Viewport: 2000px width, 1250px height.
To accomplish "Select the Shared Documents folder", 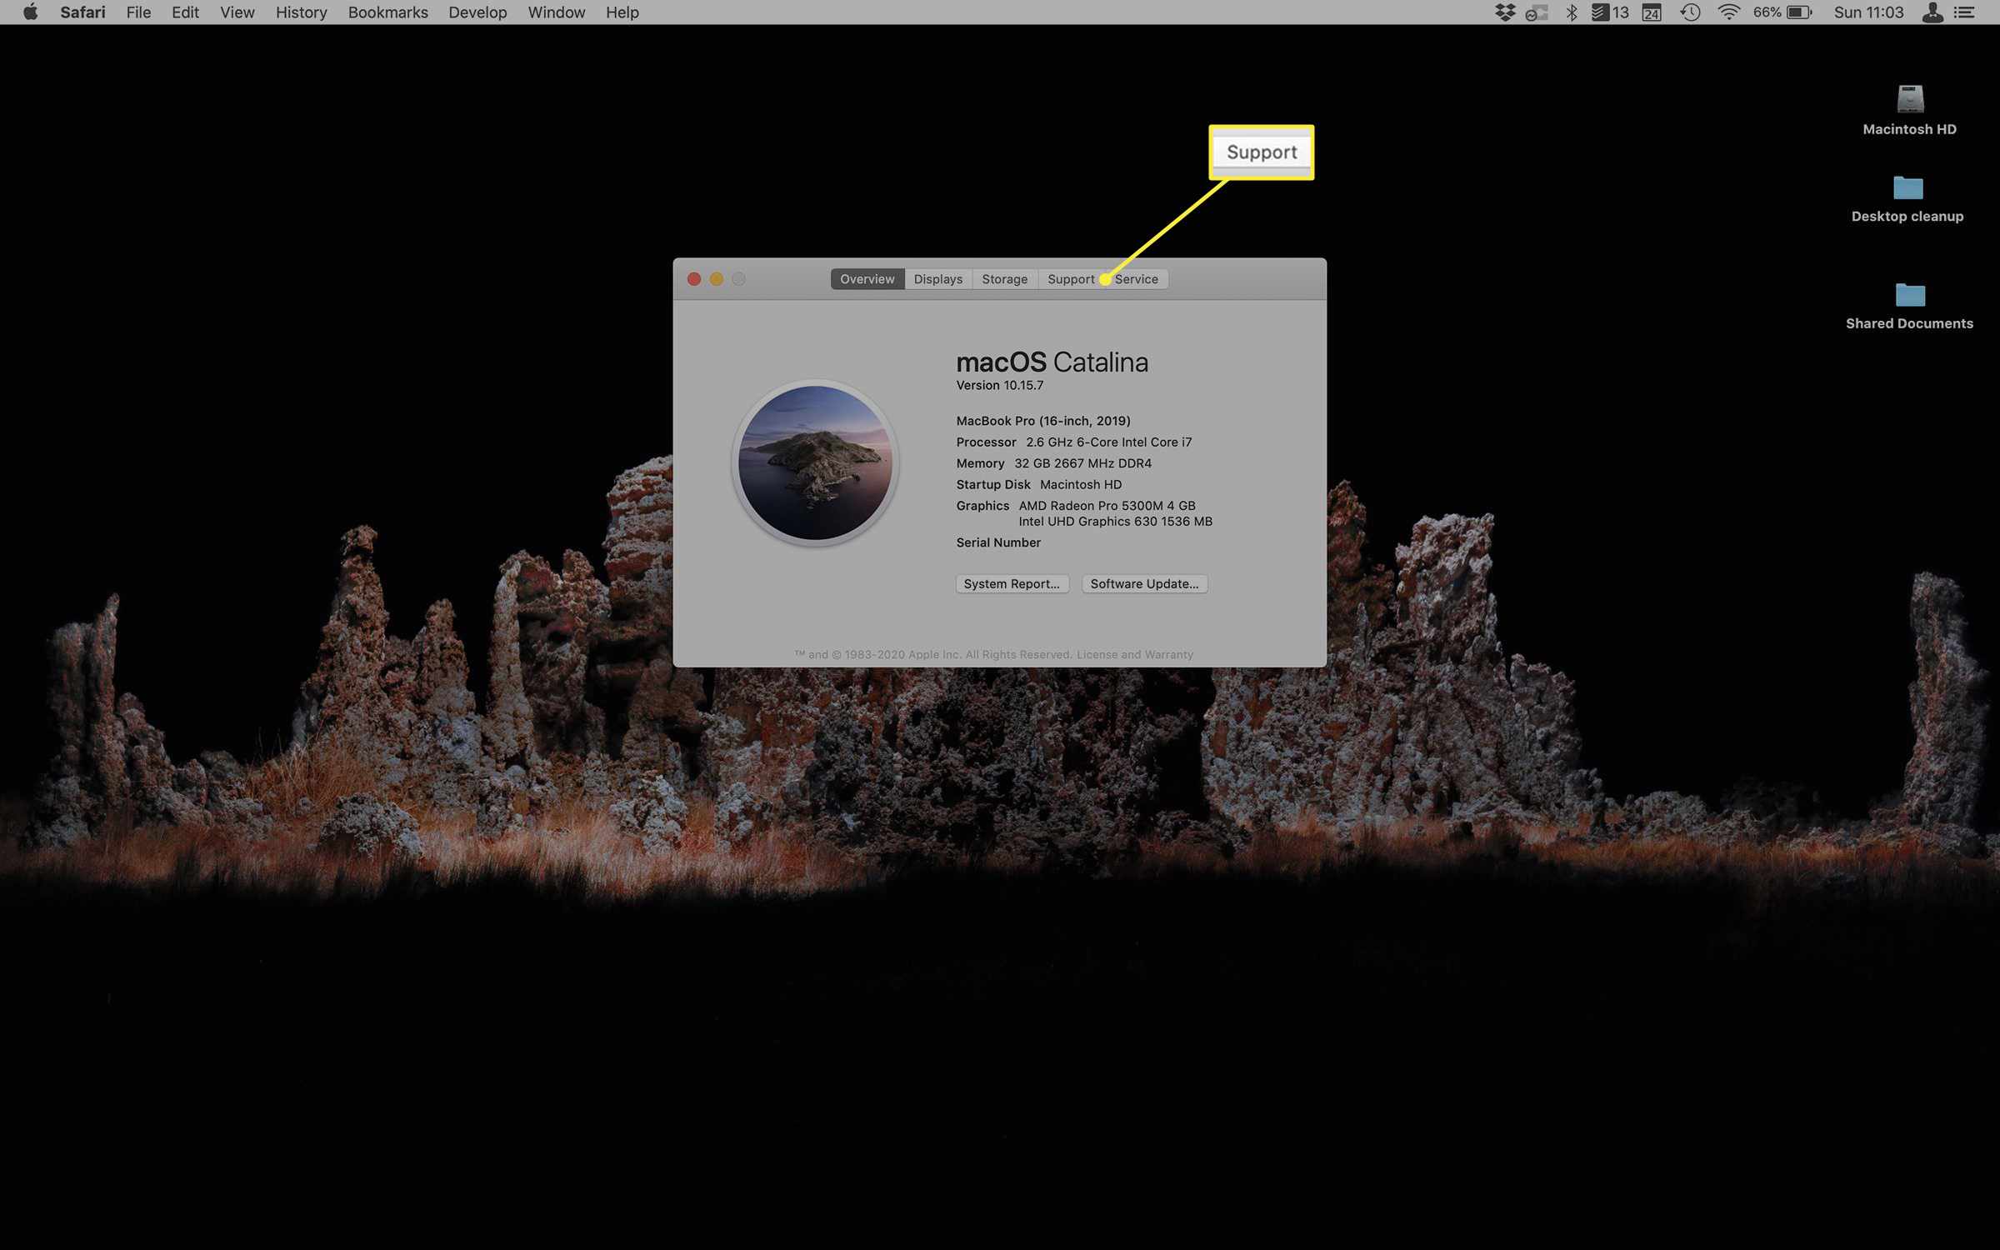I will [x=1910, y=294].
